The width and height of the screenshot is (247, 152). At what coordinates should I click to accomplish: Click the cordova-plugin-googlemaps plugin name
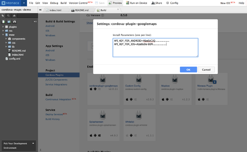point(103,86)
